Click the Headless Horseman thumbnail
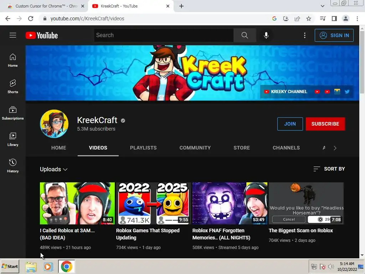 [x=306, y=203]
